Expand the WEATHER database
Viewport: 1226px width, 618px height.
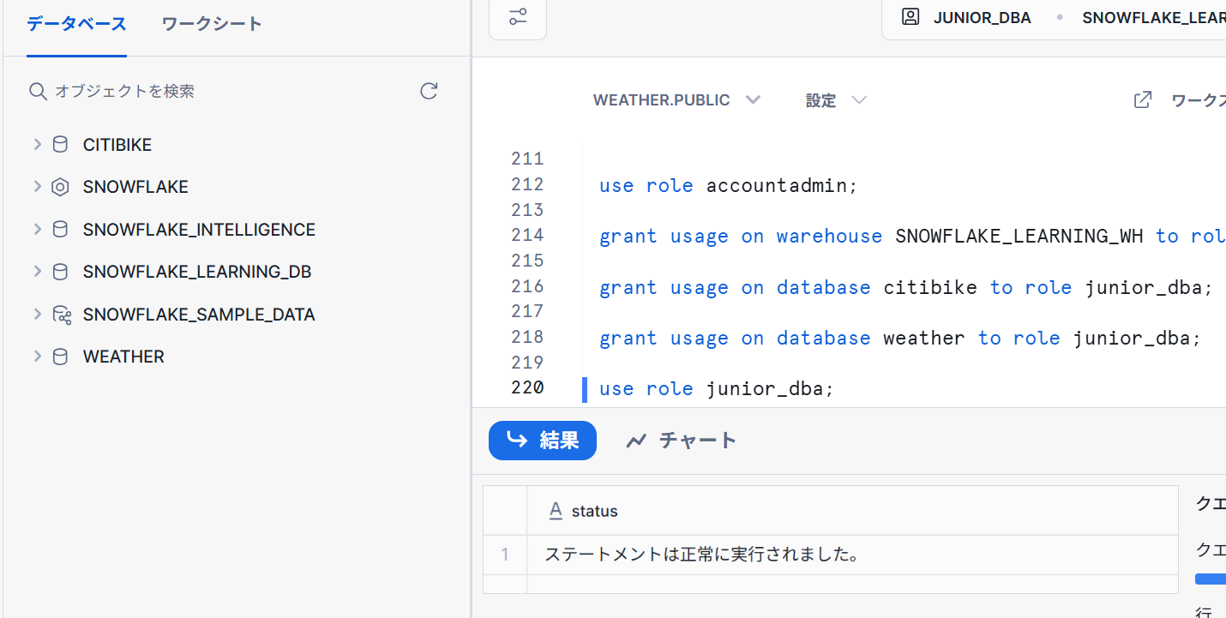click(x=37, y=356)
